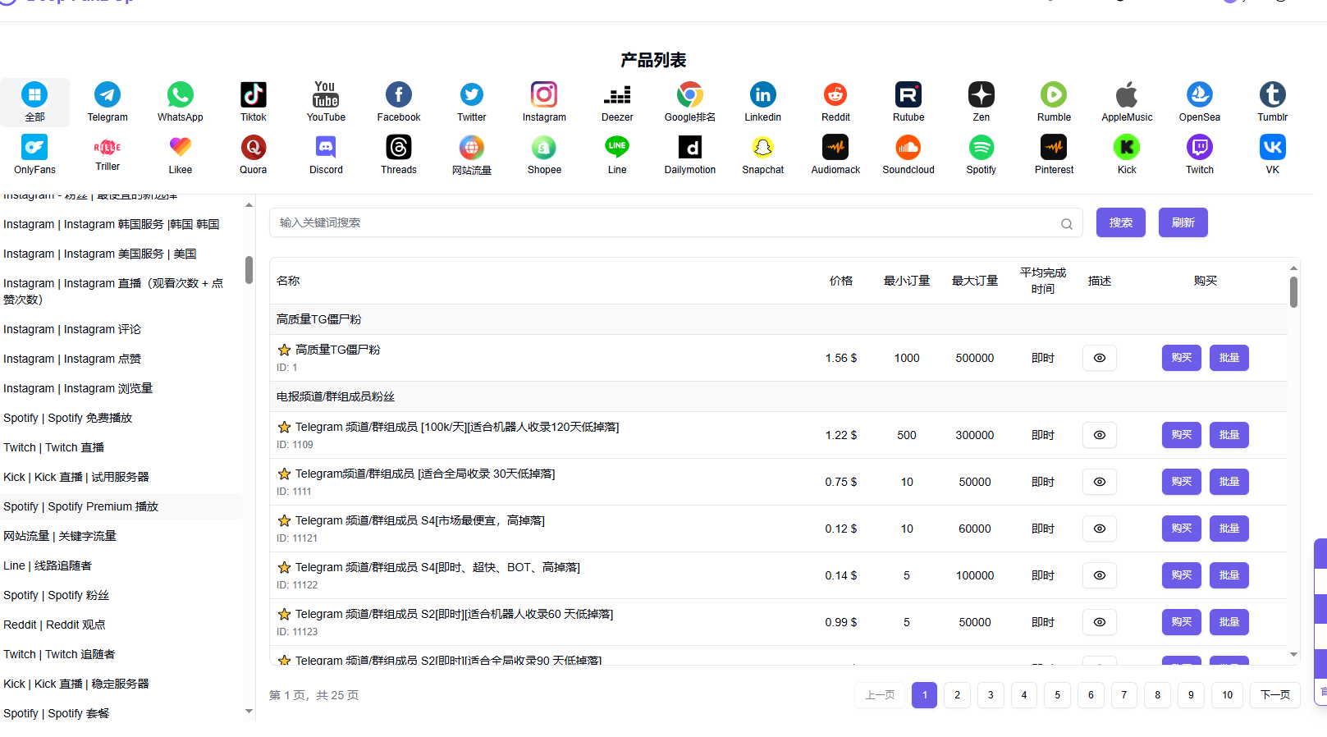Select the Zen platform icon

(x=982, y=94)
